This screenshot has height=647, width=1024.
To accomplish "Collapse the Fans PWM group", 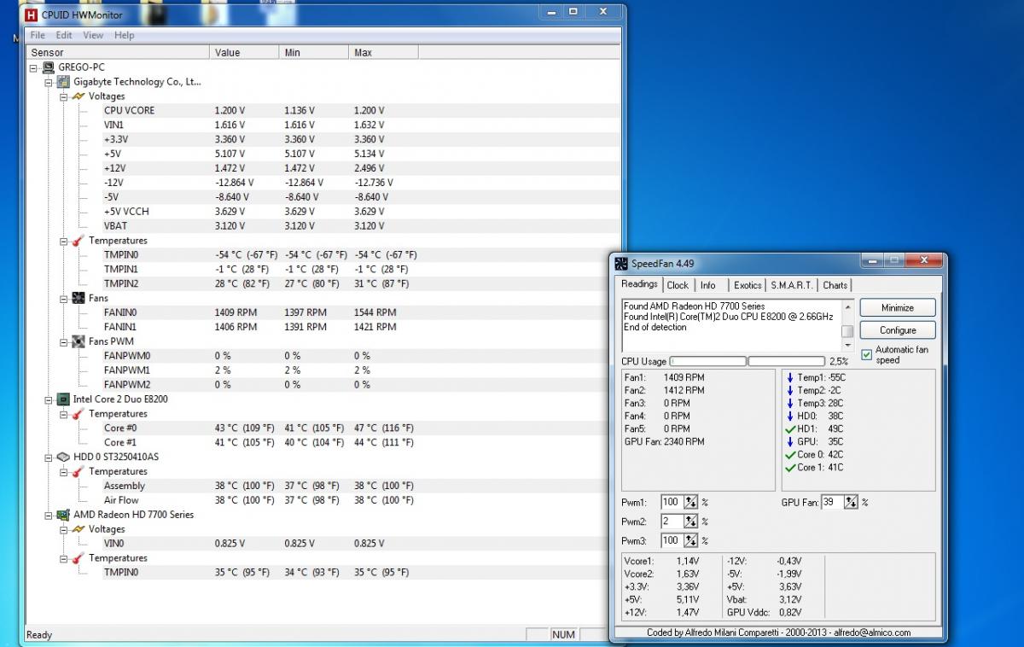I will click(x=63, y=341).
